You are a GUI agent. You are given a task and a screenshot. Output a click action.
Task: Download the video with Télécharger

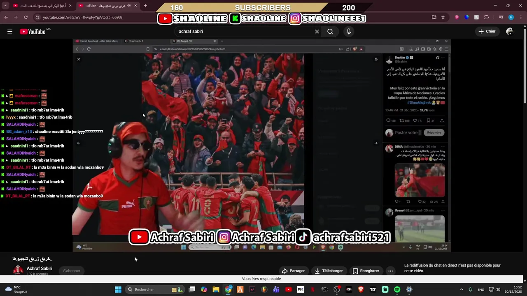pyautogui.click(x=329, y=271)
